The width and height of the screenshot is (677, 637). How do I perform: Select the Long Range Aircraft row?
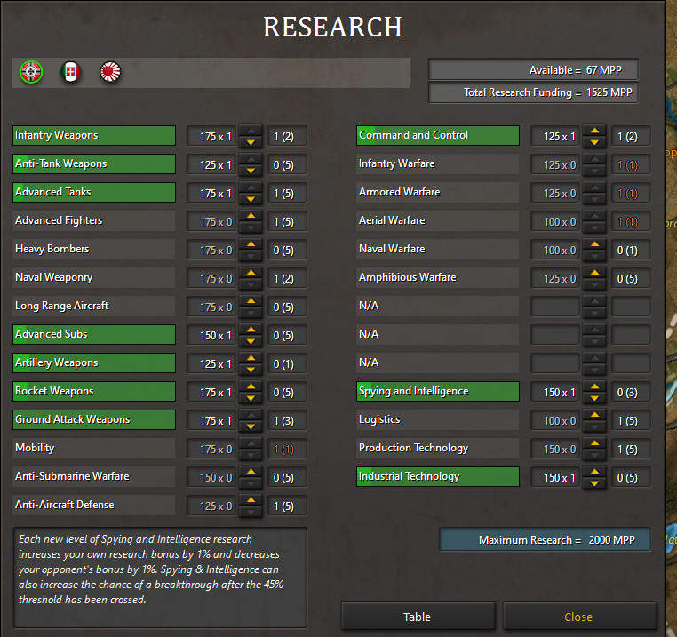(94, 307)
